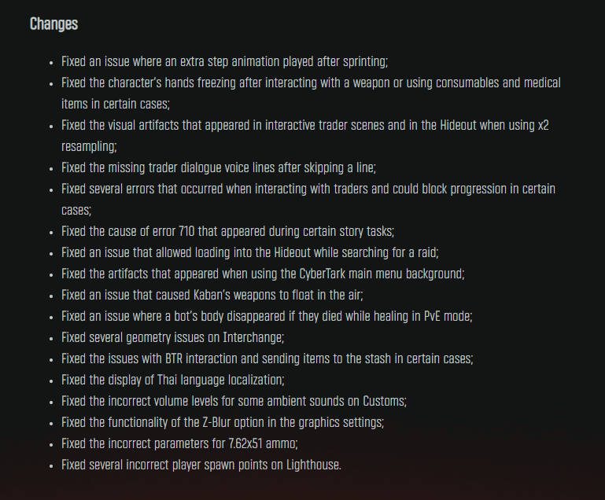Select the traders block progression errors line
The width and height of the screenshot is (605, 500).
click(308, 200)
